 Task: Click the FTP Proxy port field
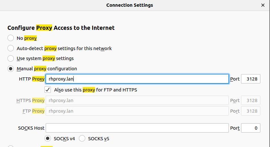(x=251, y=111)
